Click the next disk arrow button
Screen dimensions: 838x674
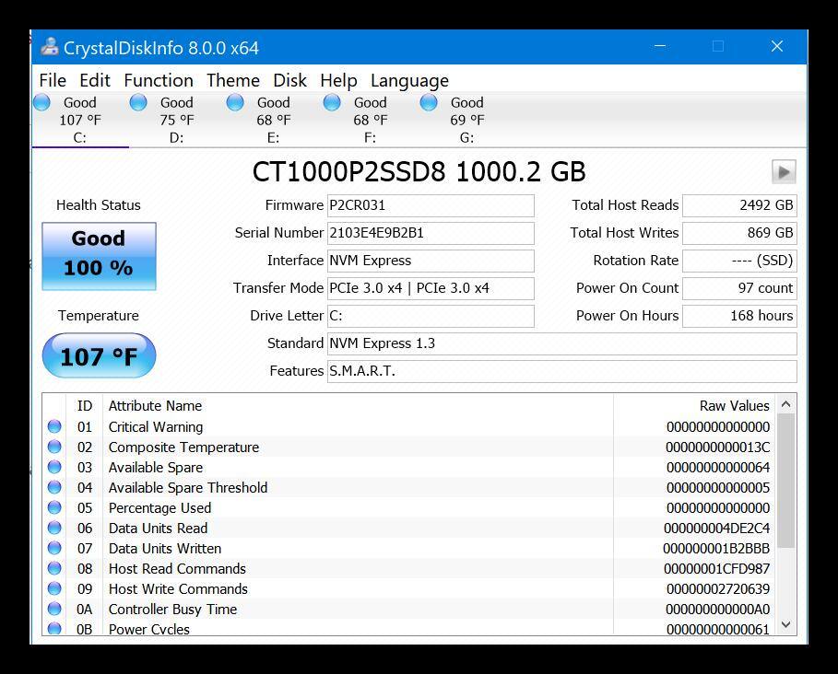tap(783, 171)
